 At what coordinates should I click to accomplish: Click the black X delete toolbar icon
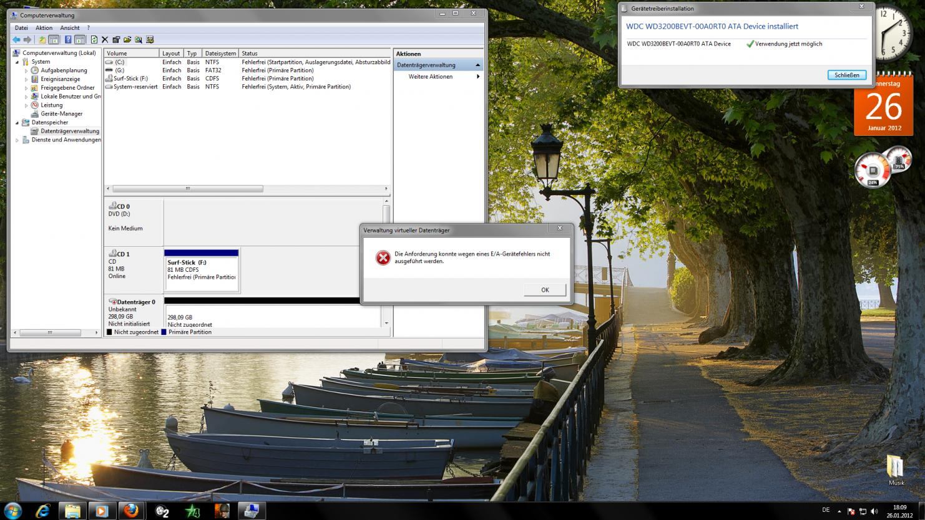pyautogui.click(x=105, y=40)
